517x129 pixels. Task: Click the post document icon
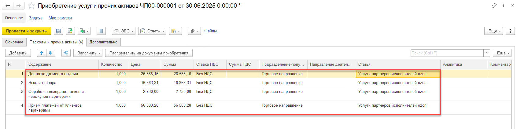click(x=70, y=31)
